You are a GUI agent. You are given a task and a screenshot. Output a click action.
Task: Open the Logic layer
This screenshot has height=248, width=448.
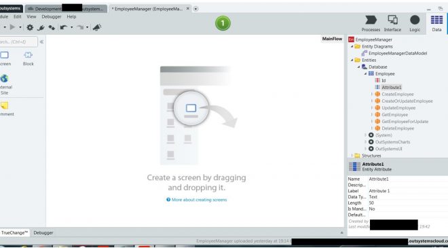coord(415,23)
